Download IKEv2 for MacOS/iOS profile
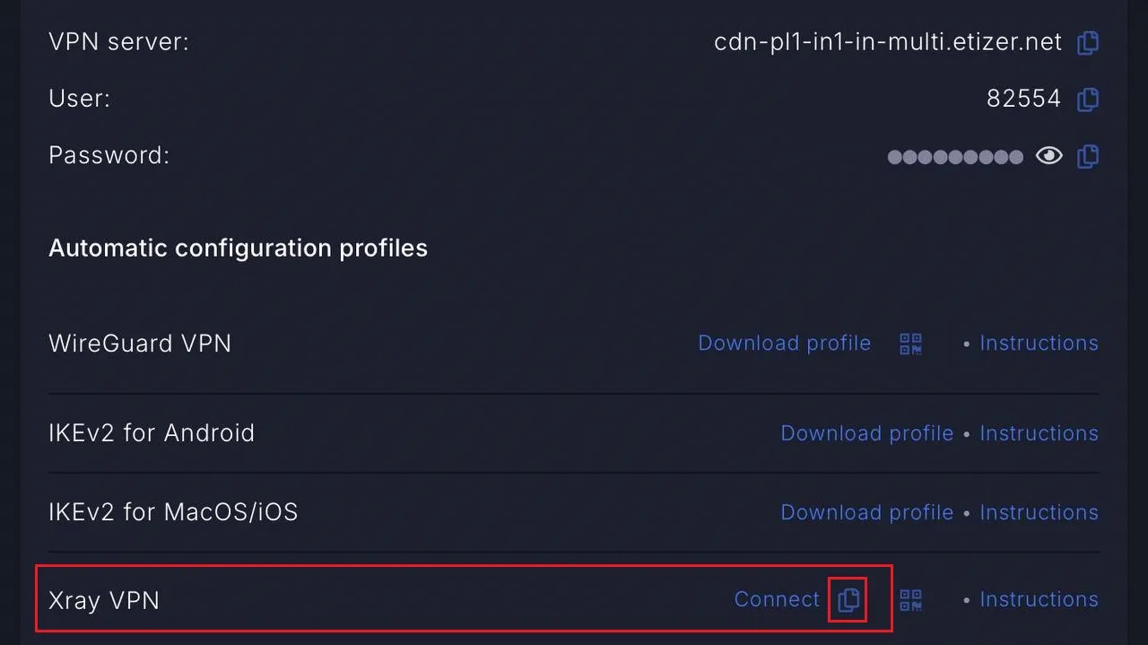The height and width of the screenshot is (645, 1148). click(867, 512)
